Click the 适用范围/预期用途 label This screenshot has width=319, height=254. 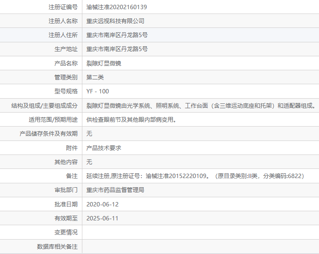pos(53,120)
